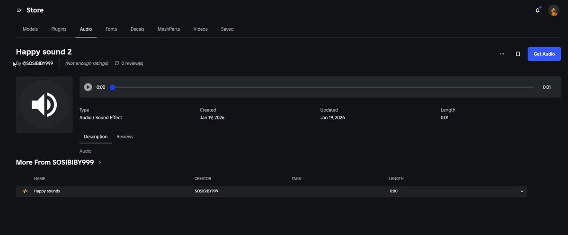Click the audio playback seek handle
The height and width of the screenshot is (235, 568).
point(113,87)
